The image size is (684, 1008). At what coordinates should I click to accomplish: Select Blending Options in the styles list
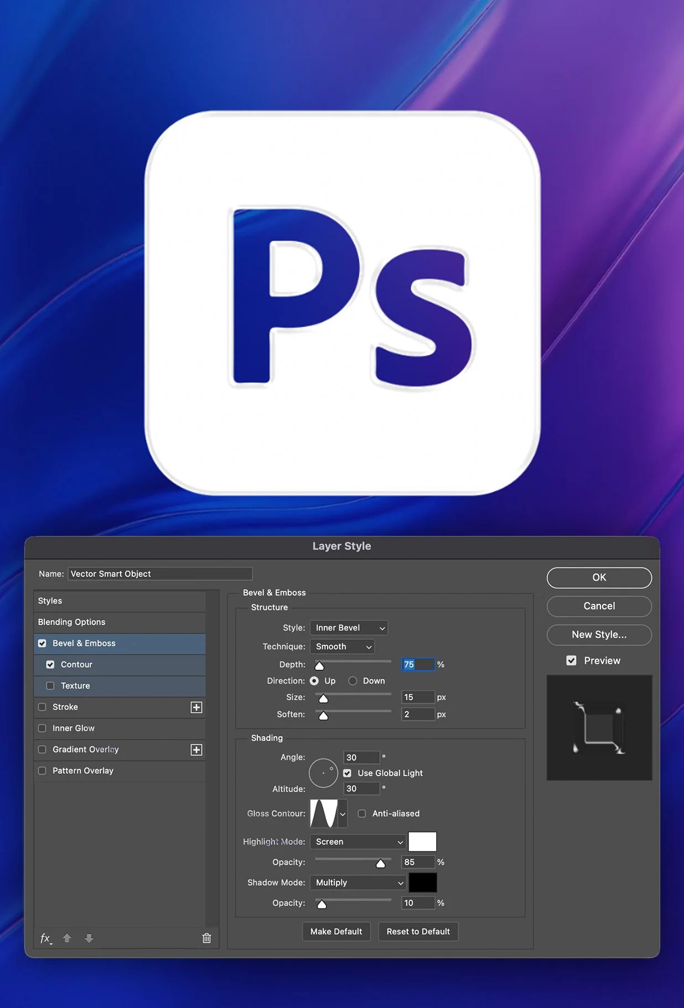pyautogui.click(x=72, y=622)
